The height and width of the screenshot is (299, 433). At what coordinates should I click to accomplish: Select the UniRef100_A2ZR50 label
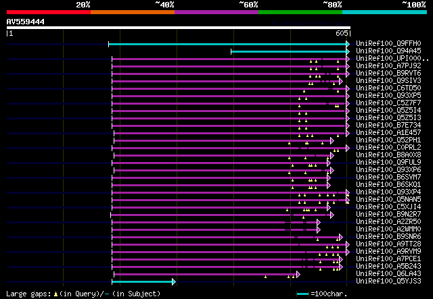click(x=388, y=222)
